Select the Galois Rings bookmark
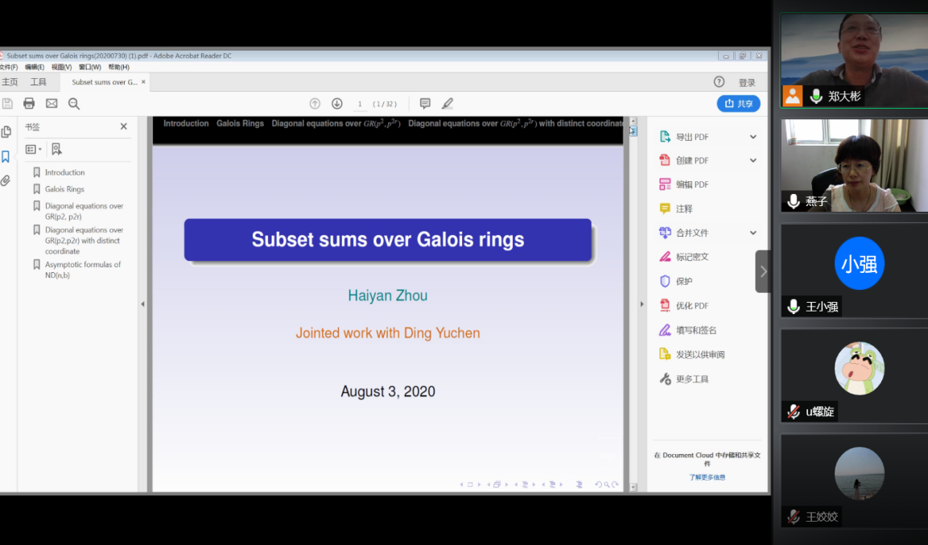 click(64, 189)
